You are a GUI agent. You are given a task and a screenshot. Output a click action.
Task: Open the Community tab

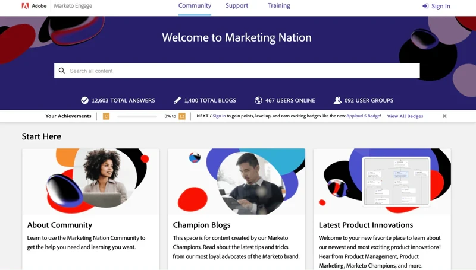195,5
